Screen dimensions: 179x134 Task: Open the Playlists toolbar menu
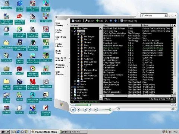click(76, 21)
